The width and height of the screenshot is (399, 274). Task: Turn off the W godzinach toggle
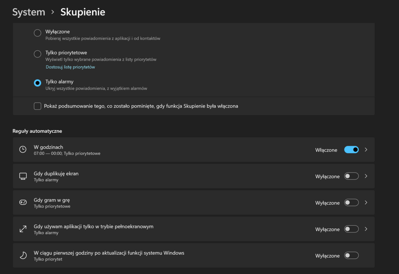(351, 150)
